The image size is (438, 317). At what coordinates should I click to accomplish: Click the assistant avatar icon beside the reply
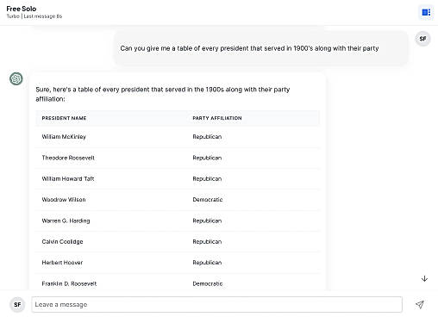pyautogui.click(x=16, y=78)
